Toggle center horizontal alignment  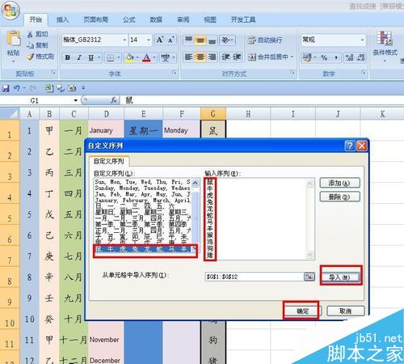click(x=200, y=57)
